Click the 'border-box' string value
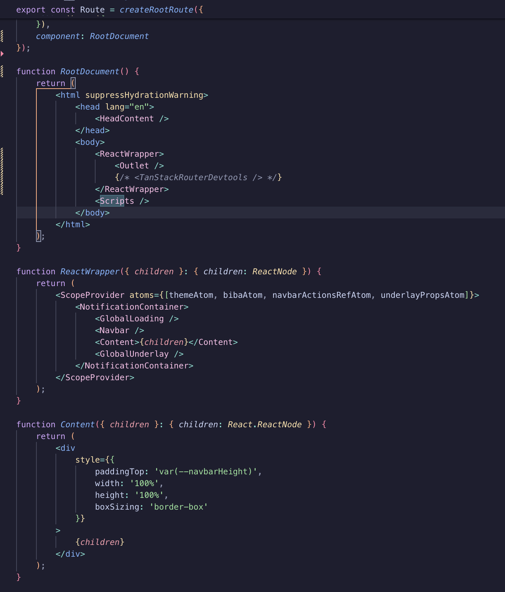 pyautogui.click(x=179, y=507)
